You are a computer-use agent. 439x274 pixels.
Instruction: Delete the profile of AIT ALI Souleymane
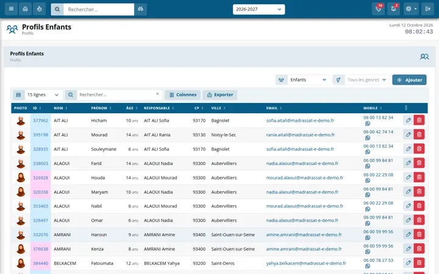(x=419, y=149)
